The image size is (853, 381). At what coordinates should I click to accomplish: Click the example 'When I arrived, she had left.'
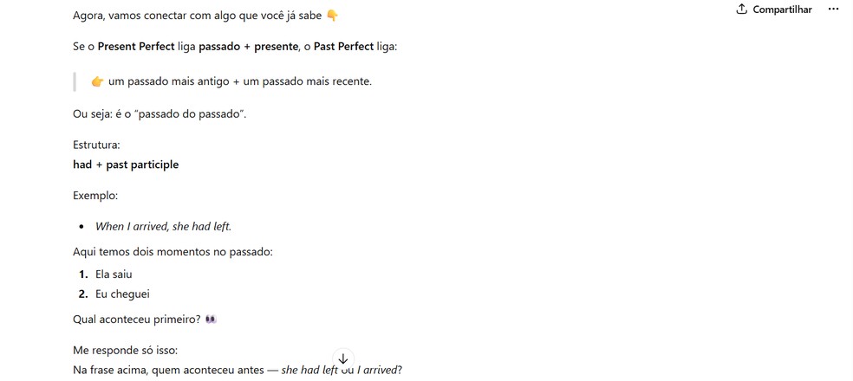tap(163, 227)
